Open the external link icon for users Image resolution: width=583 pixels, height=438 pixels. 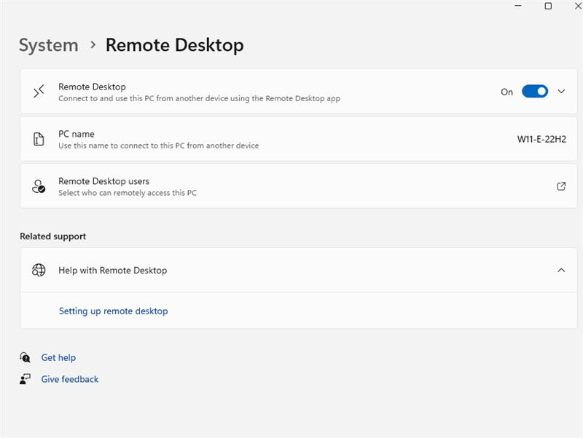[561, 186]
